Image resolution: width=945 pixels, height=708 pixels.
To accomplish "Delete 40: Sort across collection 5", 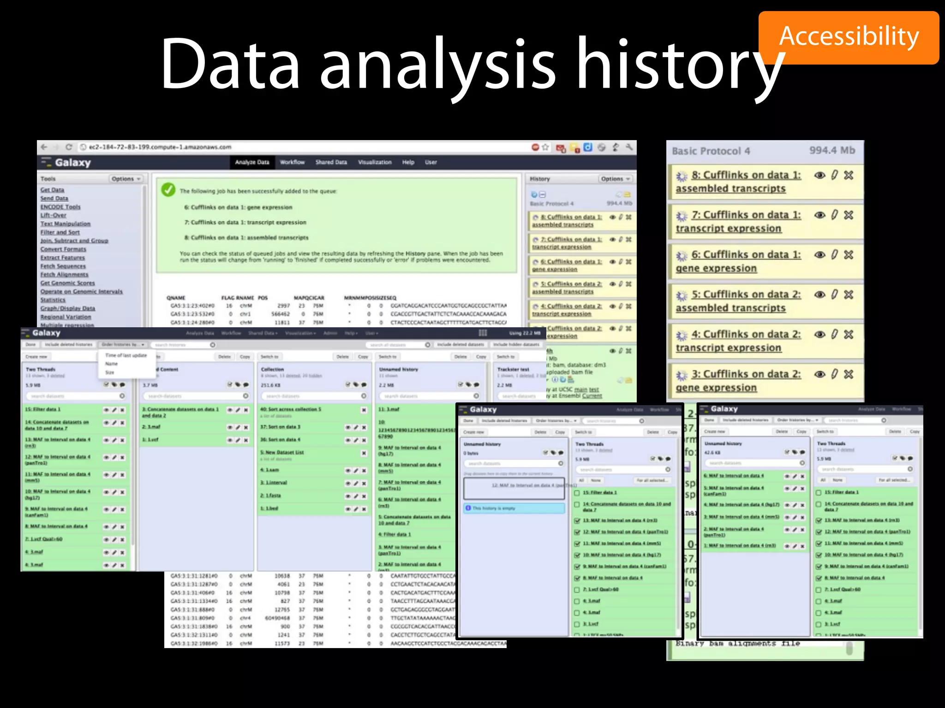I will point(364,410).
